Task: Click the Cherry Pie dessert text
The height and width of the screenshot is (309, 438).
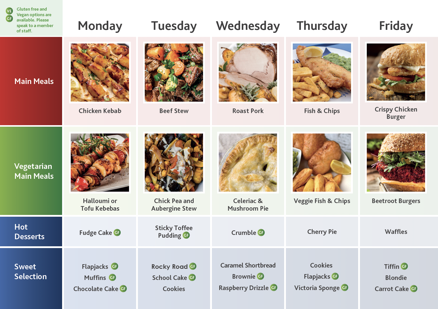Action: 322,232
